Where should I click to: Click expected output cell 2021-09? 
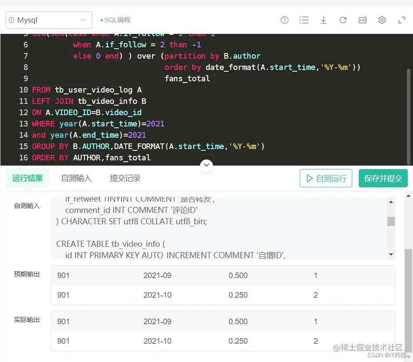tap(157, 276)
